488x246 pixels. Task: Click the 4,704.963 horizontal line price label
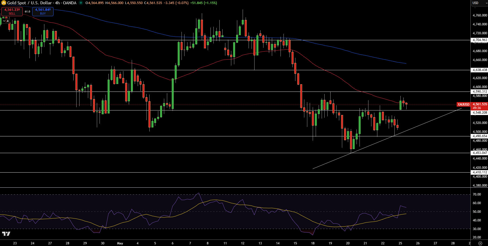[x=480, y=40]
